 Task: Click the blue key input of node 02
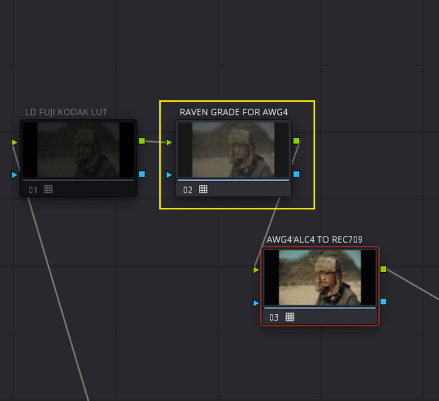tap(169, 175)
